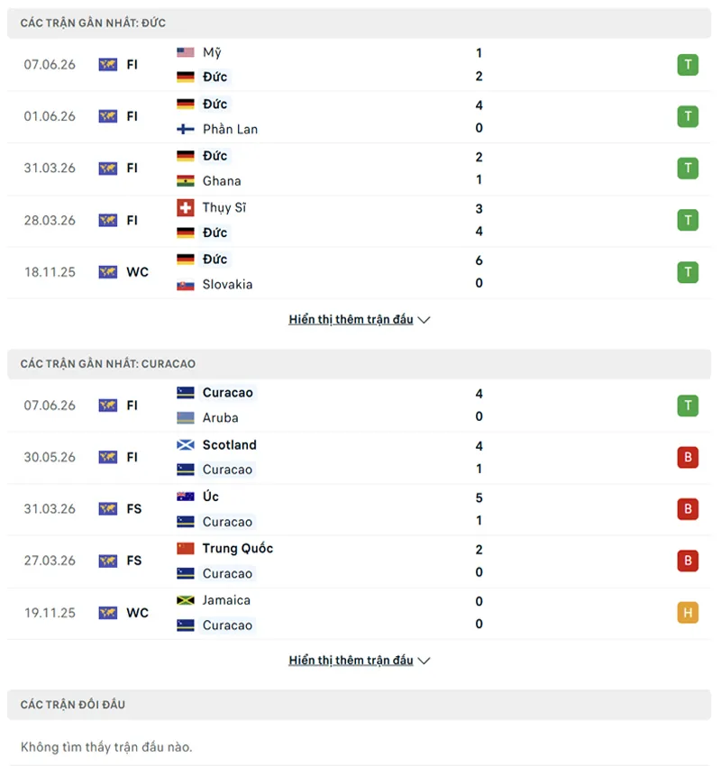The image size is (721, 766).
Task: Open the green T badge for Mỹ vs Đức
Action: (x=688, y=65)
